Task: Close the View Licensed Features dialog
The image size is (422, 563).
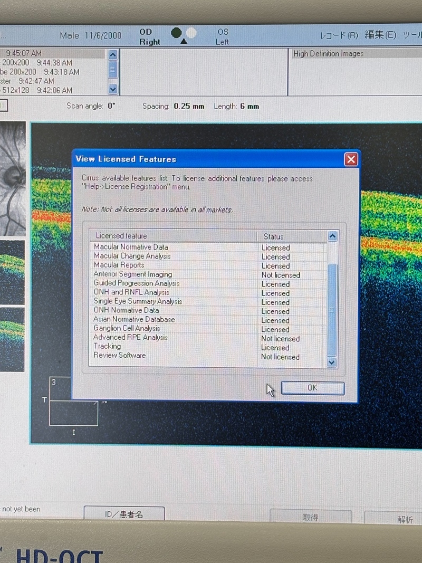Action: [x=351, y=159]
